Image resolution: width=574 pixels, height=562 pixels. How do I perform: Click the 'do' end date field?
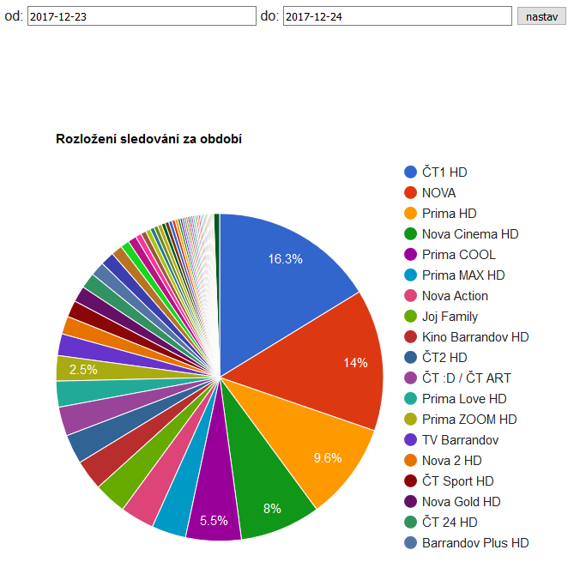397,16
